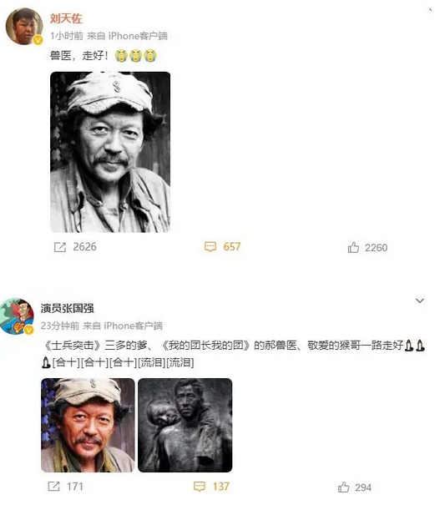Open comment icon showing 137
This screenshot has height=505, width=445.
pos(200,487)
